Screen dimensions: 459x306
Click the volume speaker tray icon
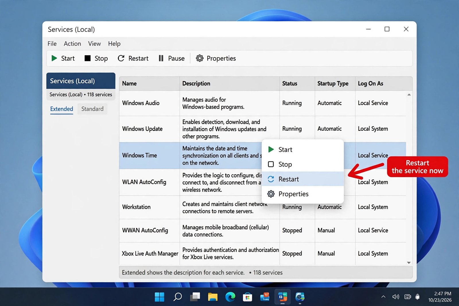[x=396, y=297]
